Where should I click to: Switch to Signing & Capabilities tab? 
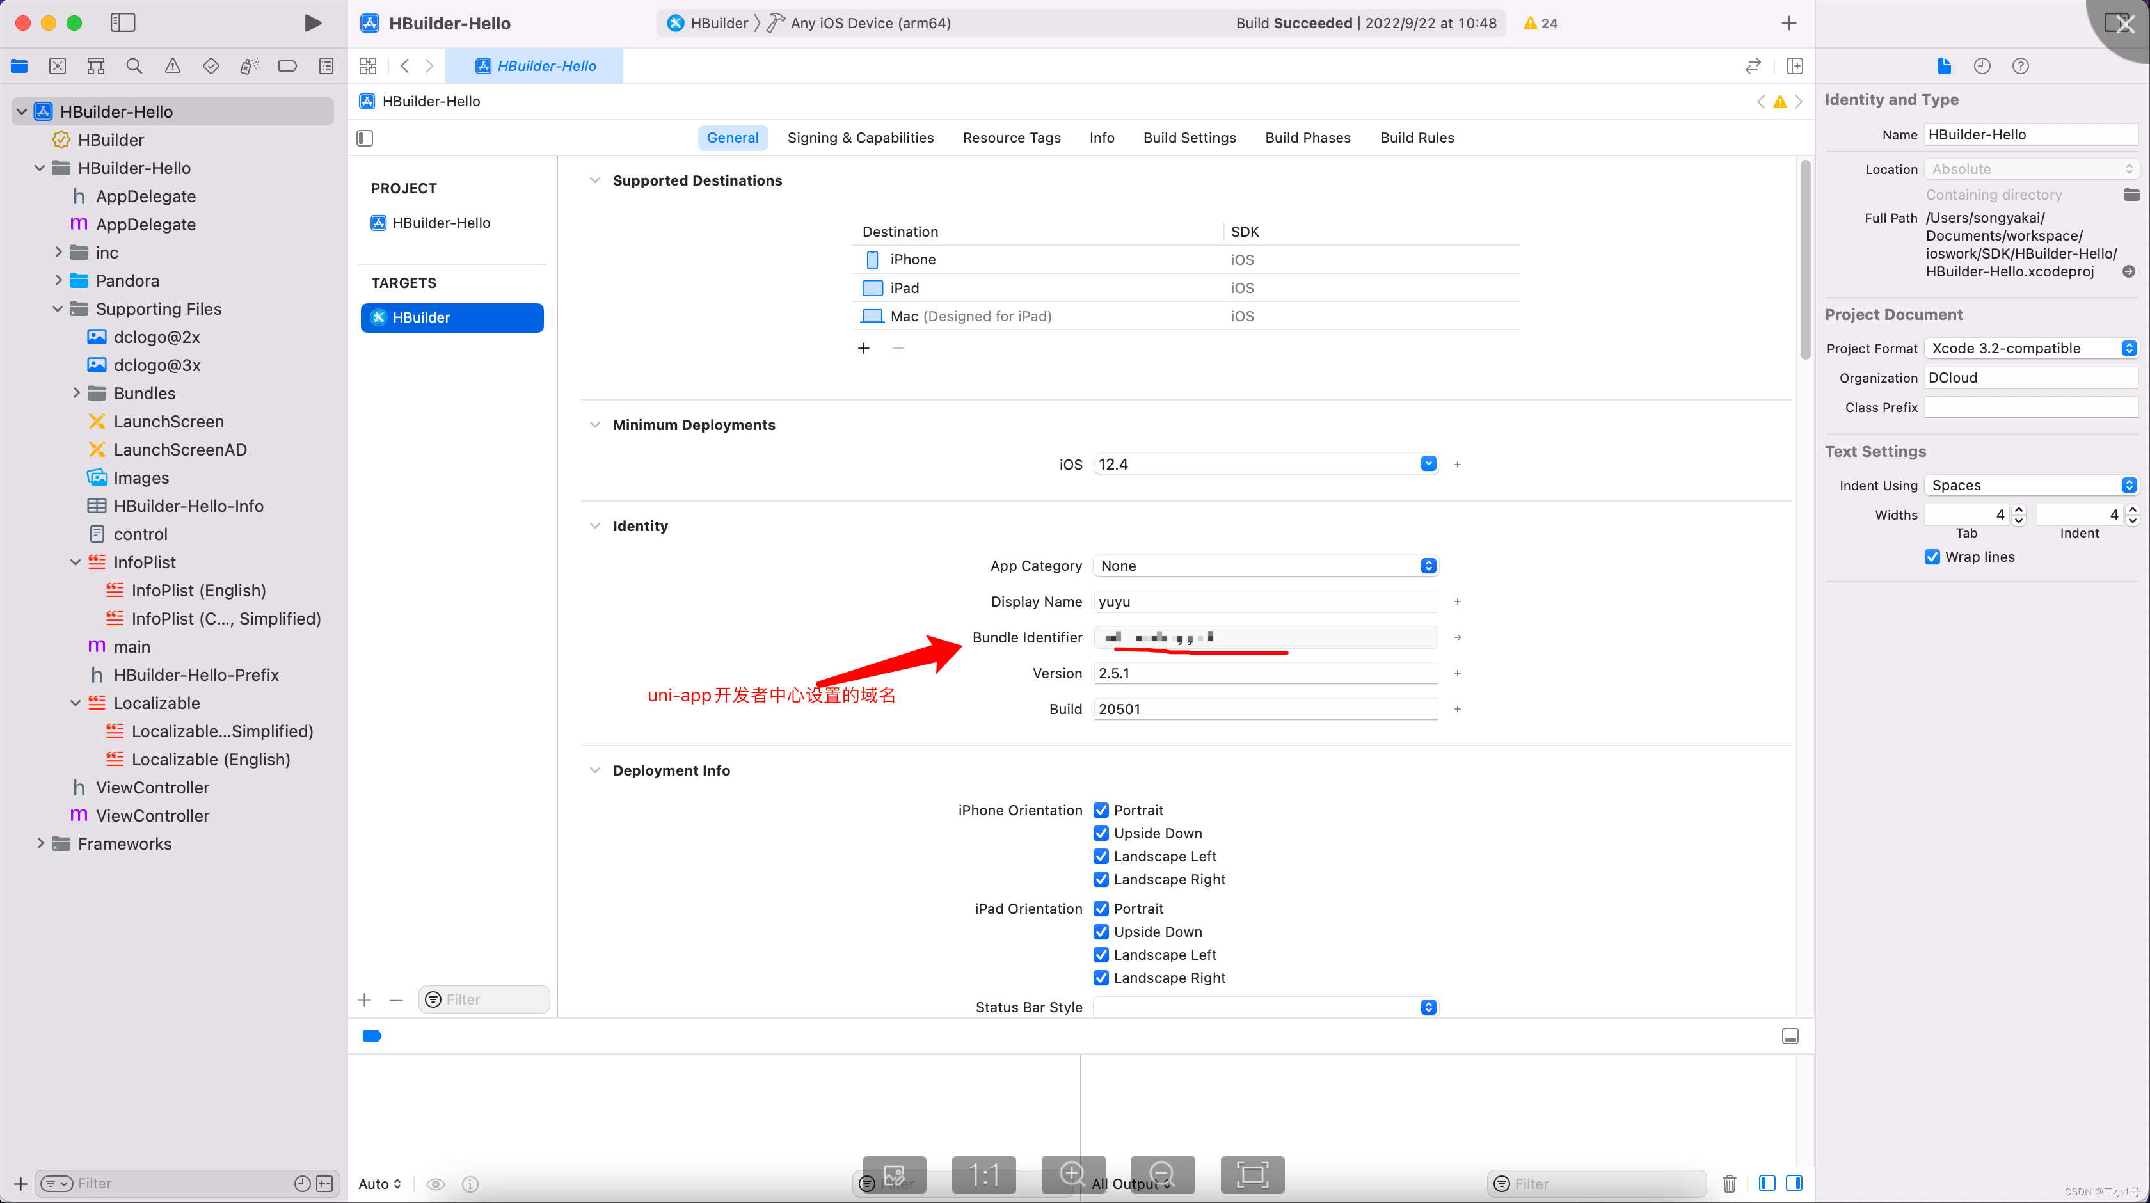[861, 138]
